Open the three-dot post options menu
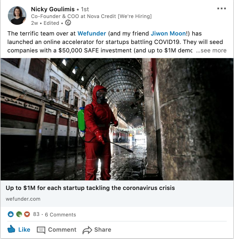 pos(222,8)
